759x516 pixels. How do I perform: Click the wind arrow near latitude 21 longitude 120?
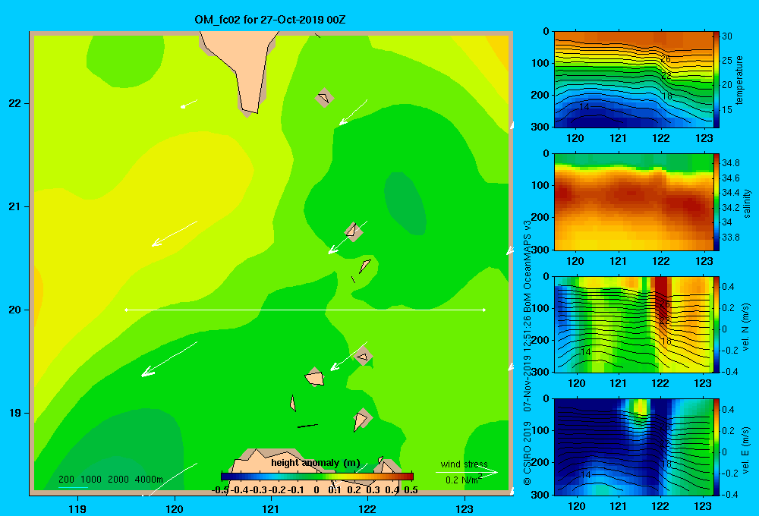(175, 234)
